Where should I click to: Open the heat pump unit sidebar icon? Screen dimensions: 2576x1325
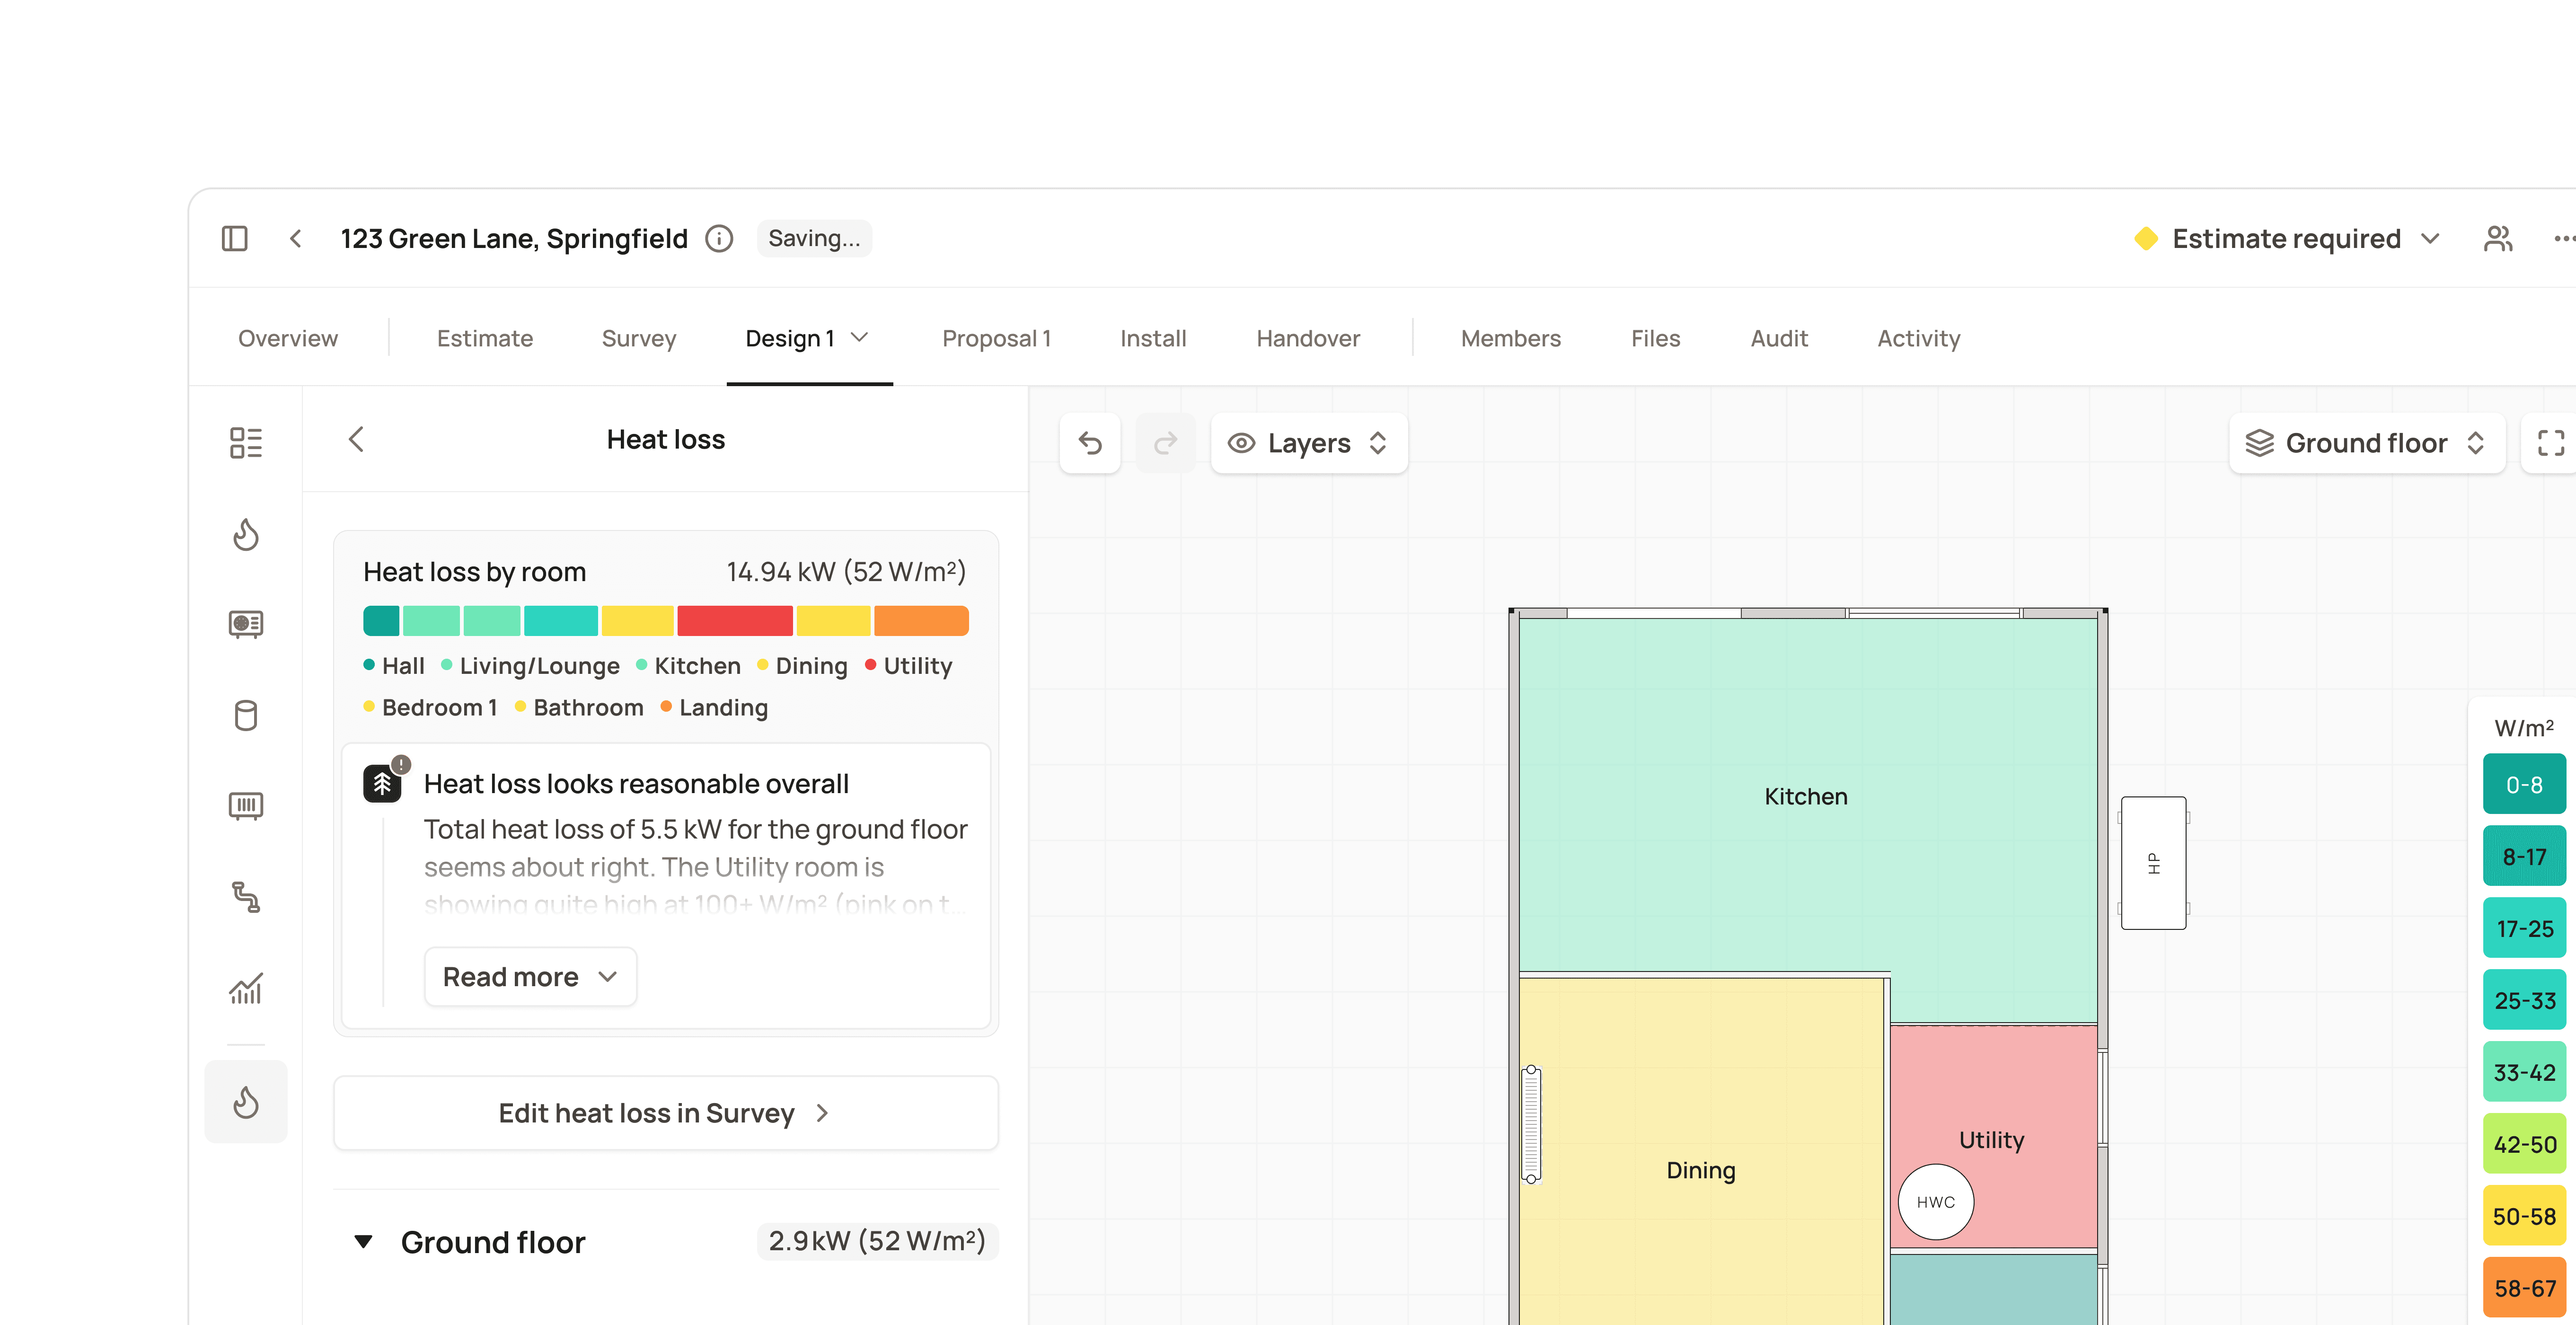coord(246,624)
